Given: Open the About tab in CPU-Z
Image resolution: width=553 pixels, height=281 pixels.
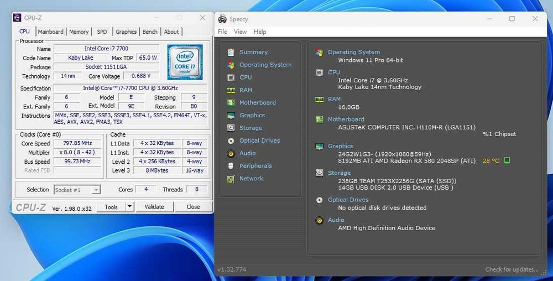Looking at the screenshot, I should (x=171, y=32).
